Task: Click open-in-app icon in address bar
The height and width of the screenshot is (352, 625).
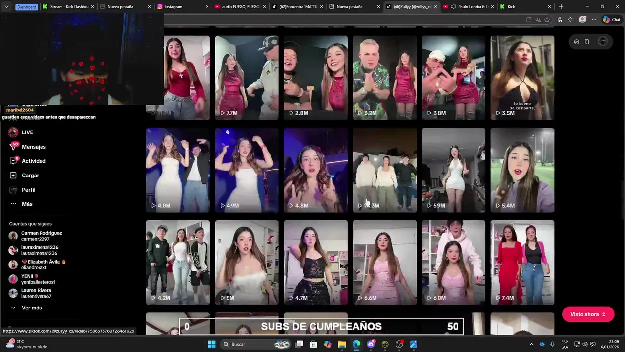Action: [529, 20]
